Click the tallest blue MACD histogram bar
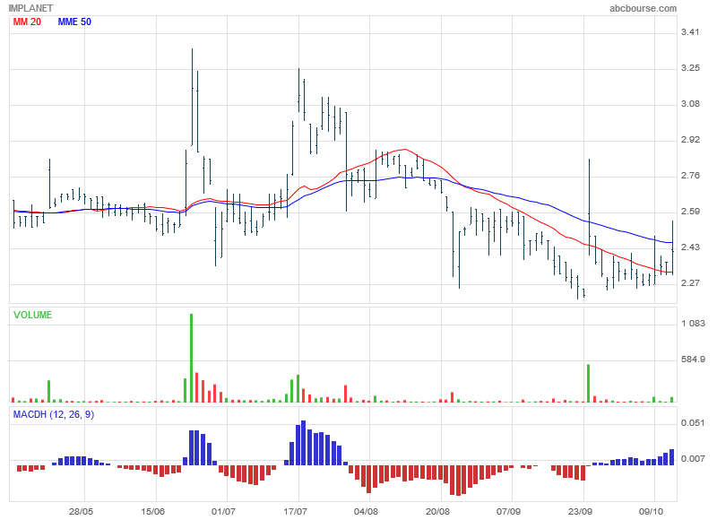This screenshot has width=717, height=520. [x=303, y=443]
